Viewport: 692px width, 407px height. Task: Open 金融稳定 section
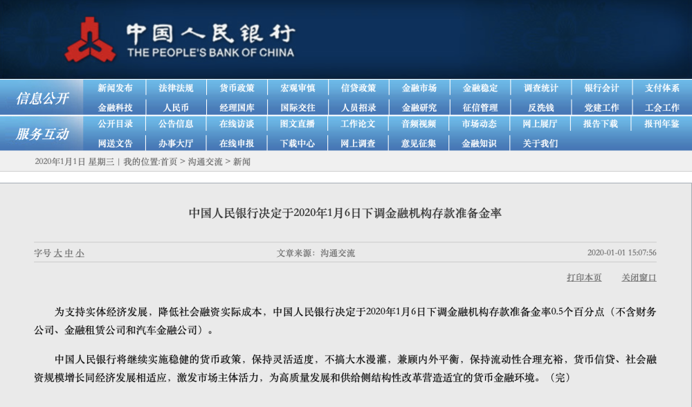click(480, 89)
